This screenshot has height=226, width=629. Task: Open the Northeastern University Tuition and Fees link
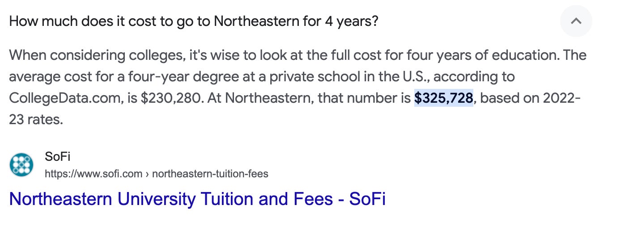point(197,199)
